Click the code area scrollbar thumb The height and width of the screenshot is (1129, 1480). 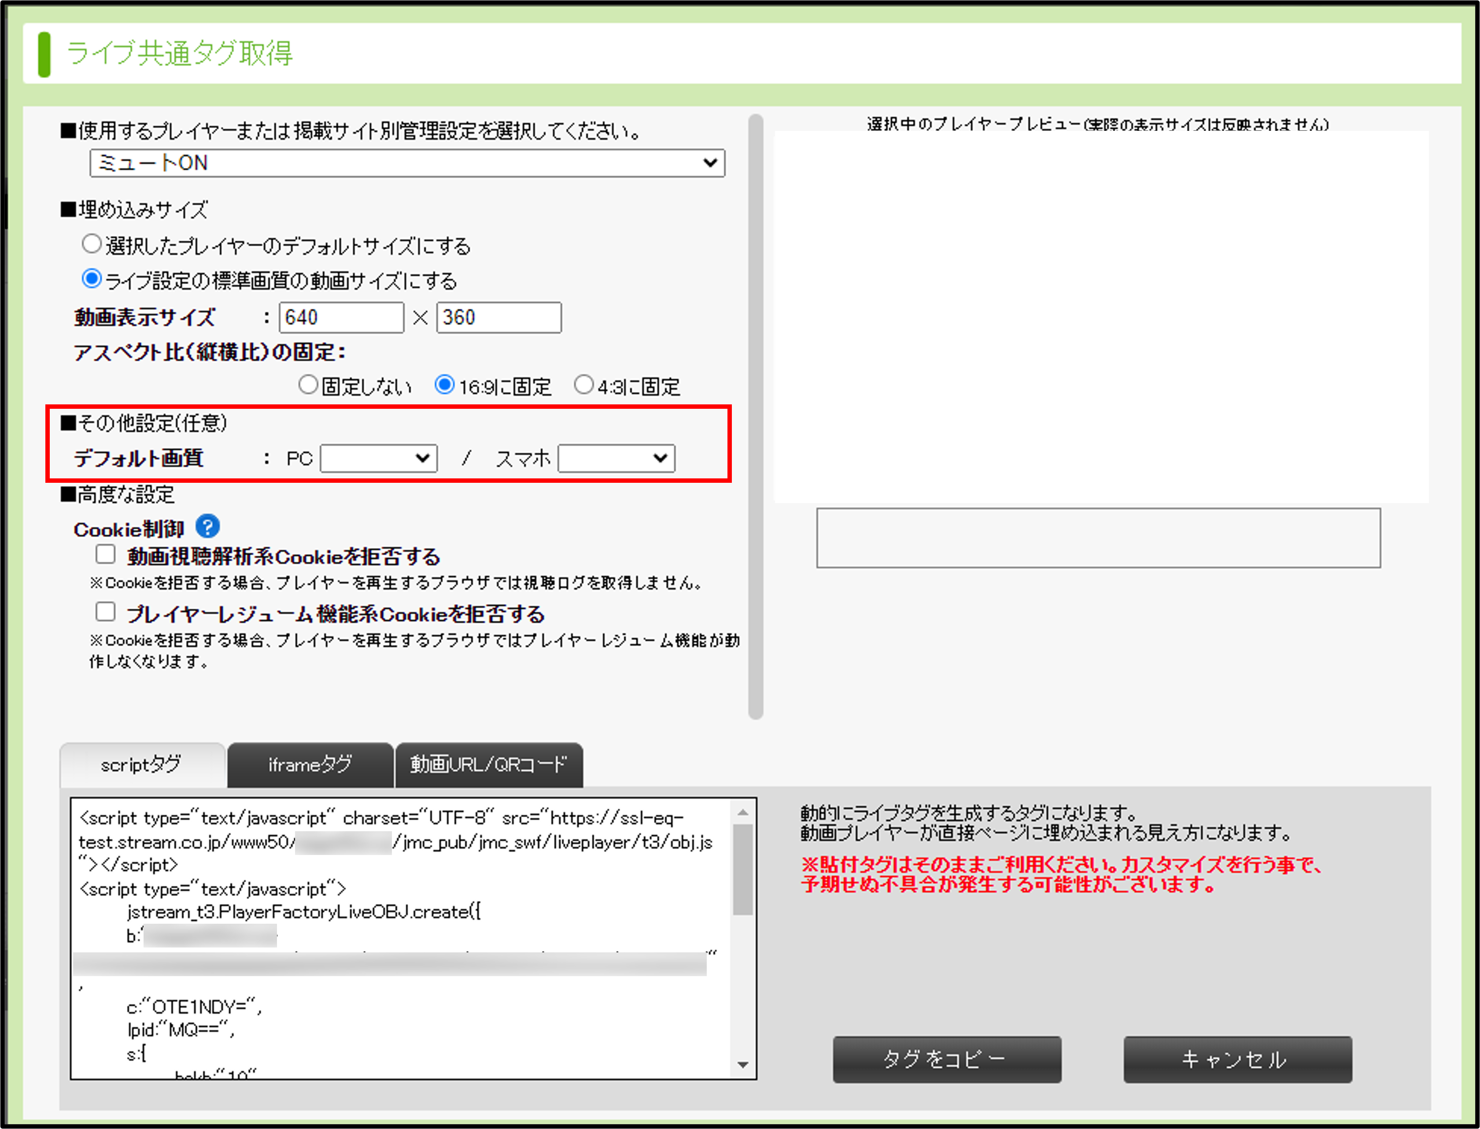(743, 870)
